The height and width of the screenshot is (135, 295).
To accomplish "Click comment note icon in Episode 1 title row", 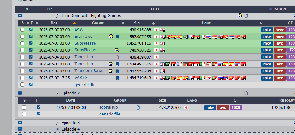I will click(240, 15).
